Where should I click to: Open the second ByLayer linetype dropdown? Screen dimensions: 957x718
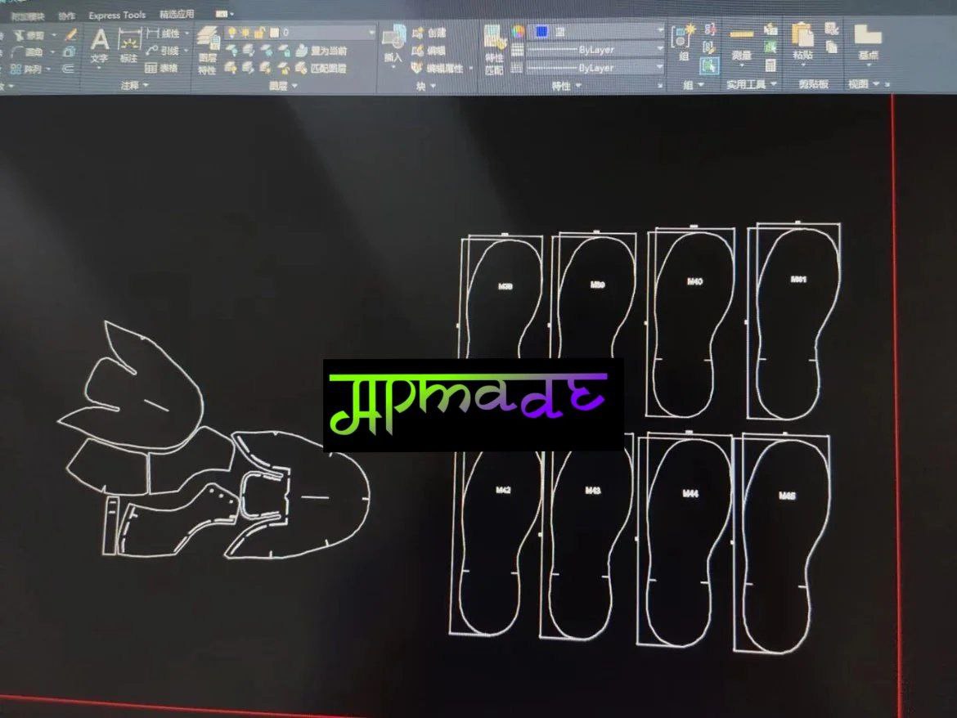[x=660, y=66]
